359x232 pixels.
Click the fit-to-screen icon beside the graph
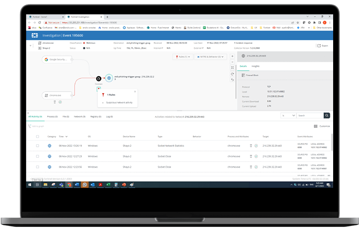coord(232,67)
